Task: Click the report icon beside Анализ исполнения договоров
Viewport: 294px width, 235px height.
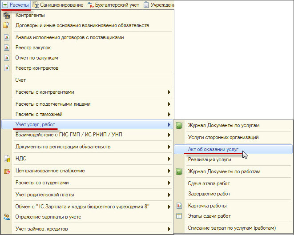Action: 7,37
